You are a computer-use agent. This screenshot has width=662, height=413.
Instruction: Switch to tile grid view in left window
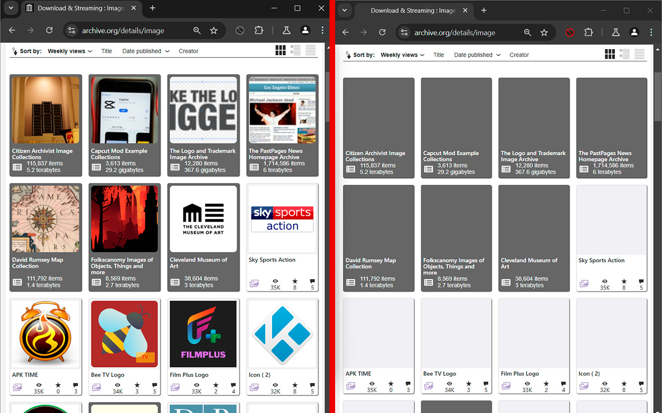(280, 50)
